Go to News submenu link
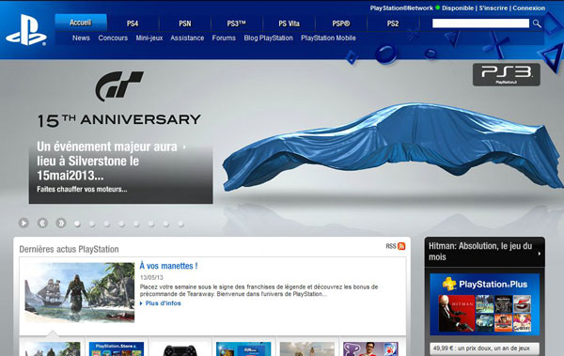 81,39
